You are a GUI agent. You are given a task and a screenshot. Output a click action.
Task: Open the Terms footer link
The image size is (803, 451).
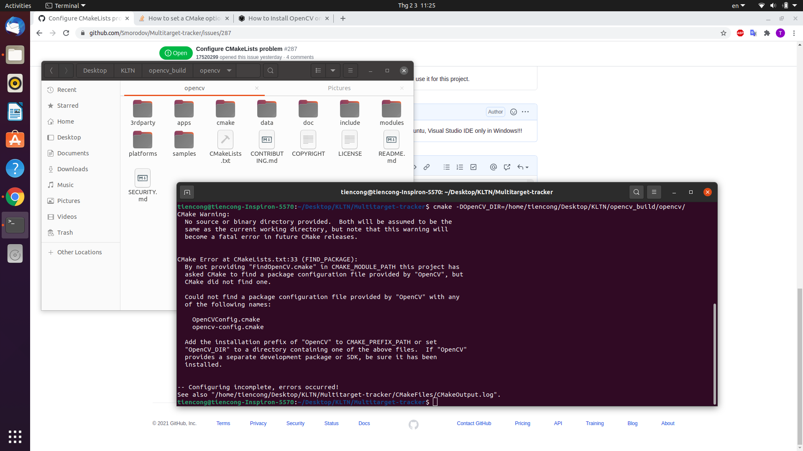223,423
